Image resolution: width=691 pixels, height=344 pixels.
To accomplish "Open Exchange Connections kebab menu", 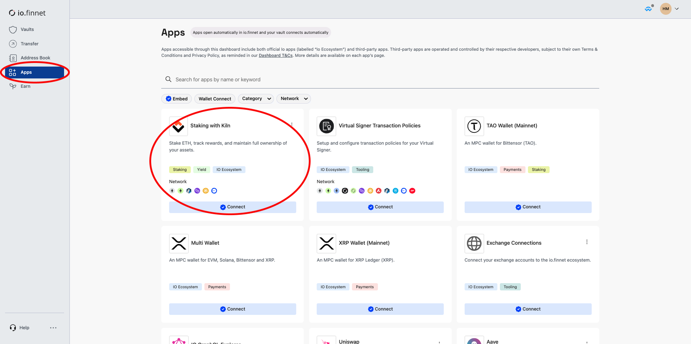I will [x=587, y=242].
